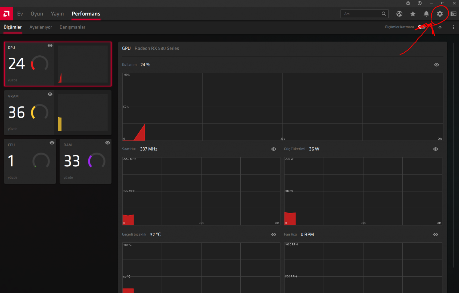Click the 24 % usage value
Screen dimensions: 459x293
pos(145,65)
